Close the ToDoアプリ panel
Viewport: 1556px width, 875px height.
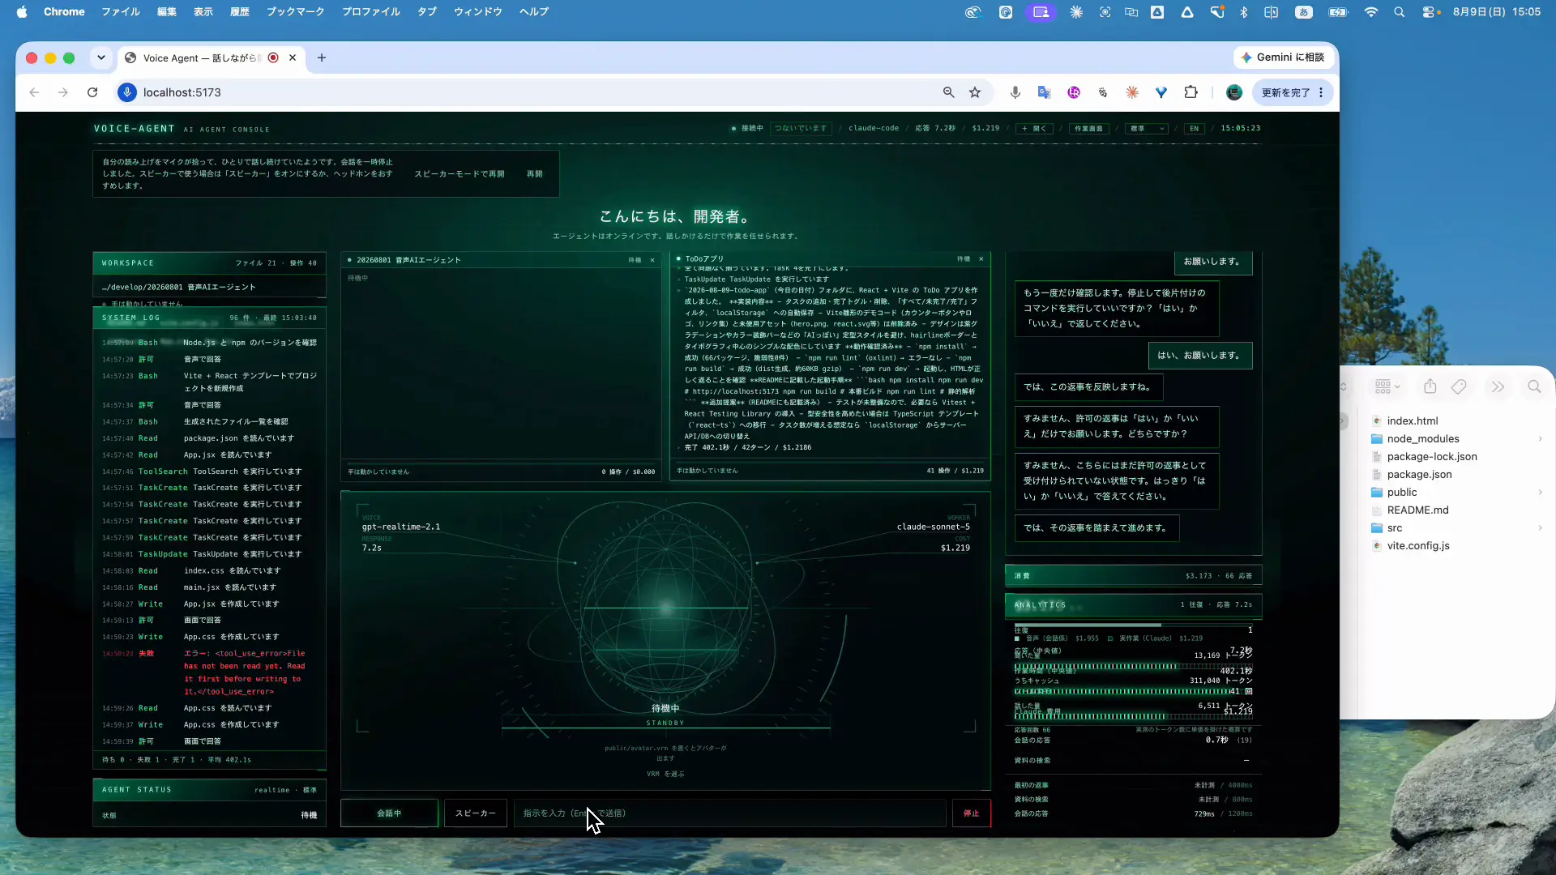[x=981, y=259]
